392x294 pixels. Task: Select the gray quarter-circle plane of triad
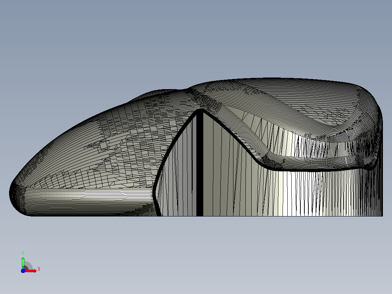(x=28, y=266)
